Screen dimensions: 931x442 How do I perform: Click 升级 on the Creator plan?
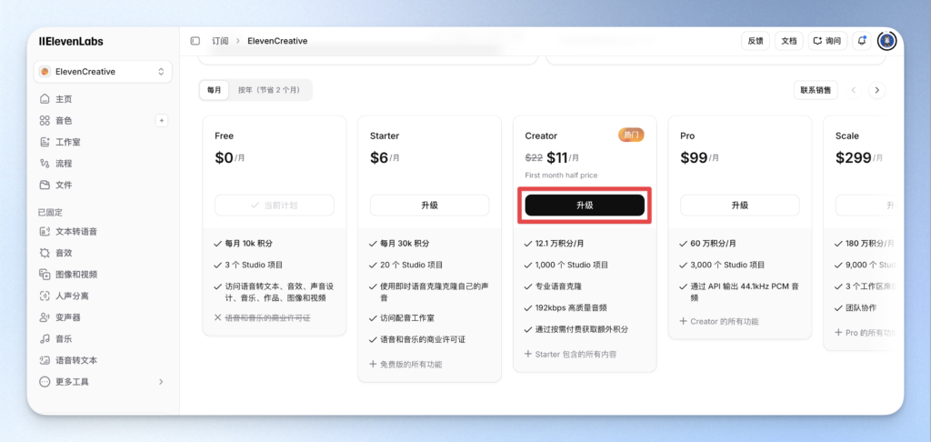point(585,206)
